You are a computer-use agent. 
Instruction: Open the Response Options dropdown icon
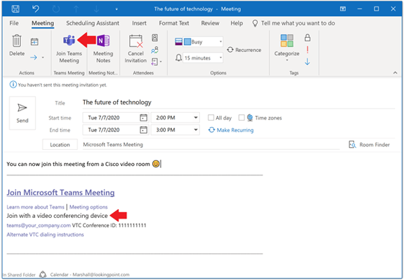tap(156, 61)
